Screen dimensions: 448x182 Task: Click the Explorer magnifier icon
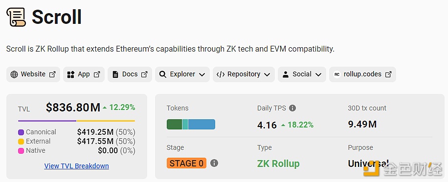(163, 74)
